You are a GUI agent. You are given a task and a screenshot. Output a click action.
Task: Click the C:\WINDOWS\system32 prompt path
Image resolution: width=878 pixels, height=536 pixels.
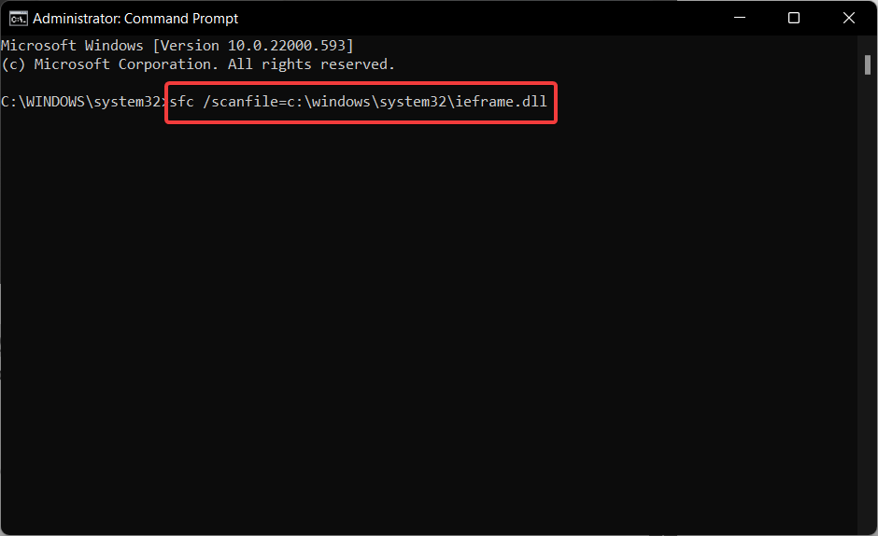pos(81,102)
